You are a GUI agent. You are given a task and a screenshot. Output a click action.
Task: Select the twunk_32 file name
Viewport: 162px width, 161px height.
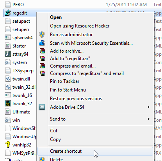point(22,104)
